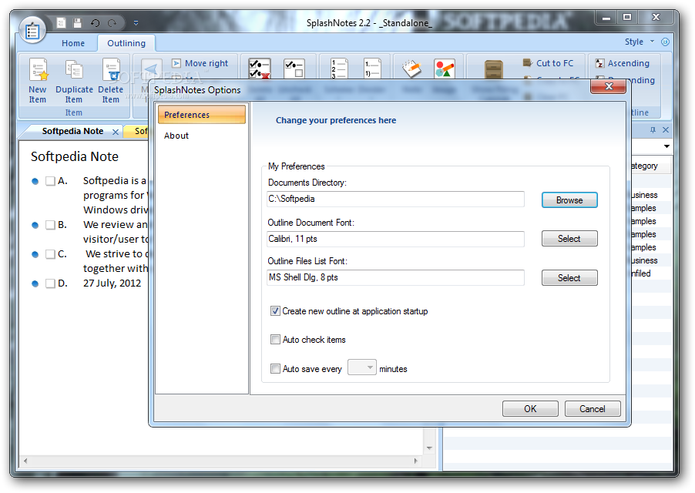Click the Undo arrow in the quick access toolbar

tap(95, 23)
